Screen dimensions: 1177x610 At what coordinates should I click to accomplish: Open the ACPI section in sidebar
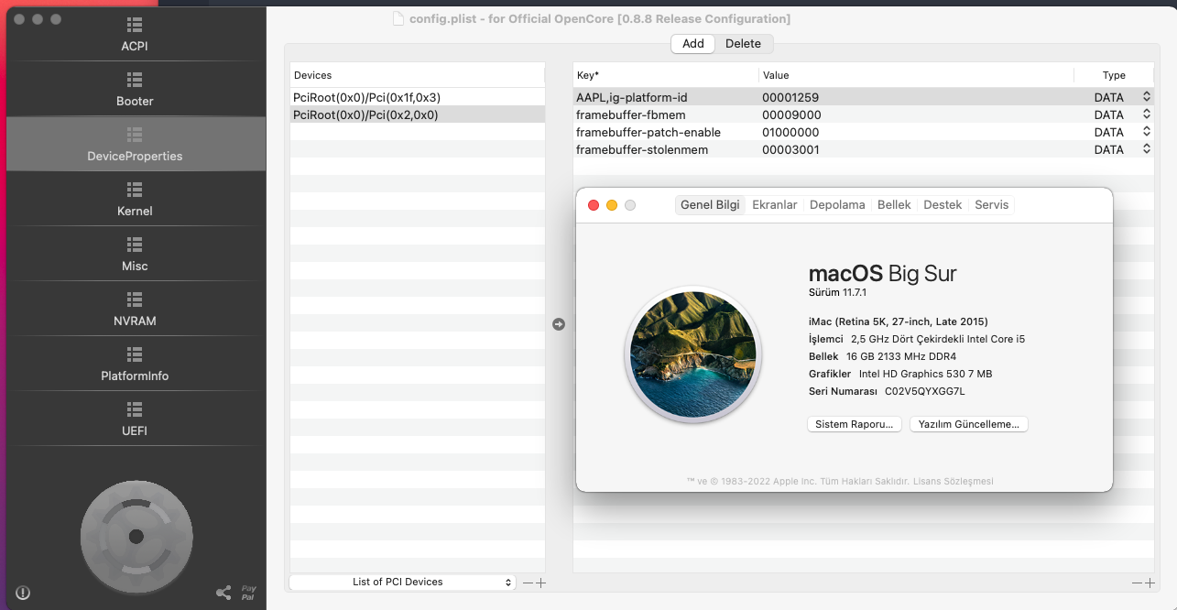coord(135,34)
